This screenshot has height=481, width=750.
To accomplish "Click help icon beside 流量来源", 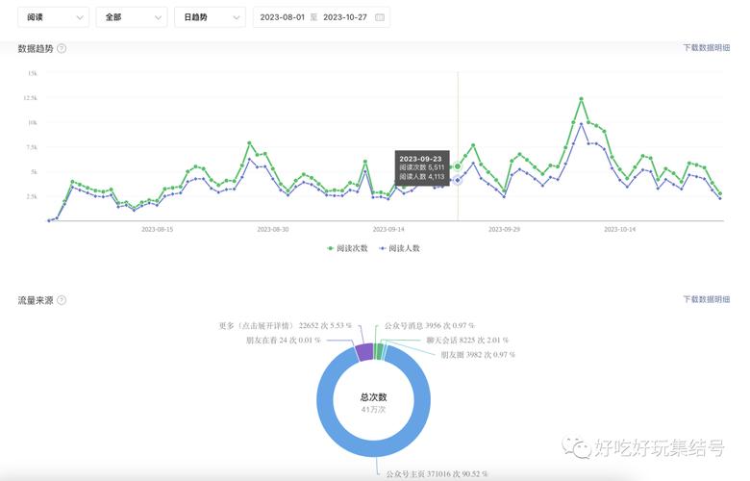I will click(x=62, y=300).
